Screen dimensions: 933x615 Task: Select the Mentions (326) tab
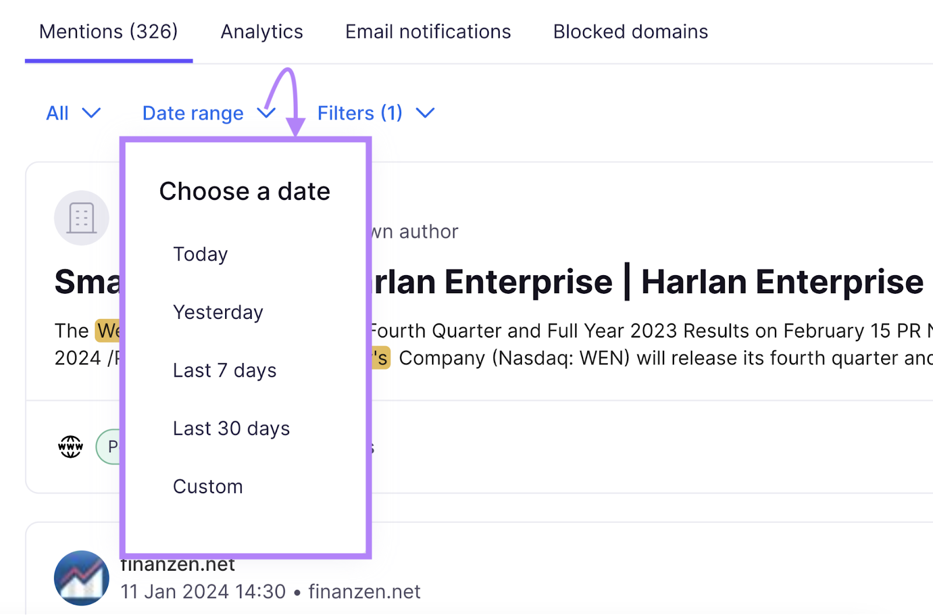tap(108, 31)
